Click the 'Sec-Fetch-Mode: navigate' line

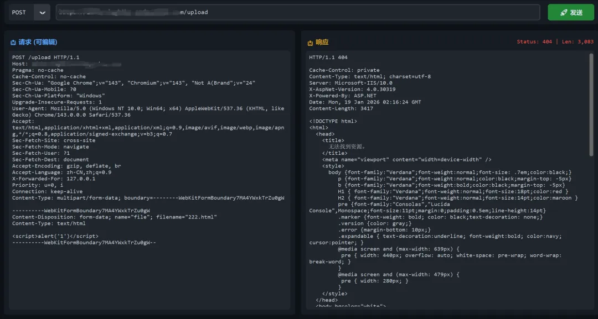click(x=50, y=147)
